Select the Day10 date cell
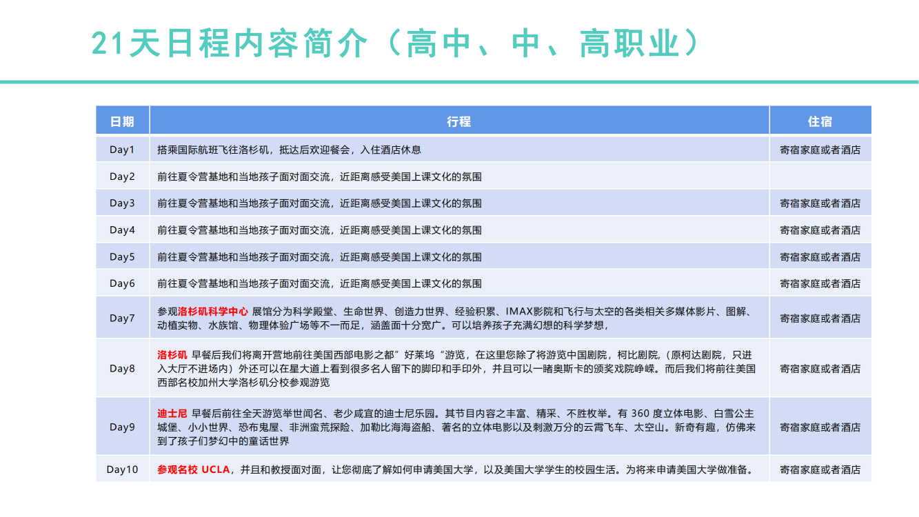The height and width of the screenshot is (517, 919). 122,470
